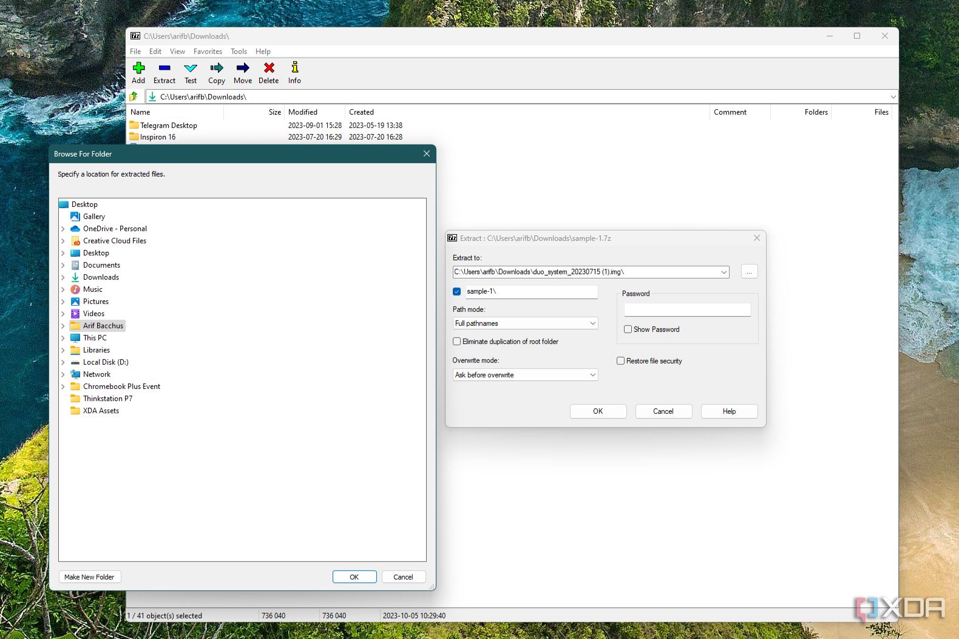This screenshot has width=959, height=639.
Task: Click Cancel in the Extract dialog
Action: coord(664,411)
